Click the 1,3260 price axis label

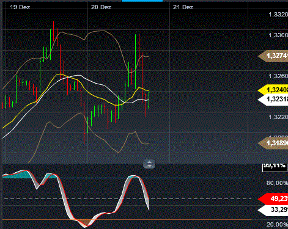[278, 76]
